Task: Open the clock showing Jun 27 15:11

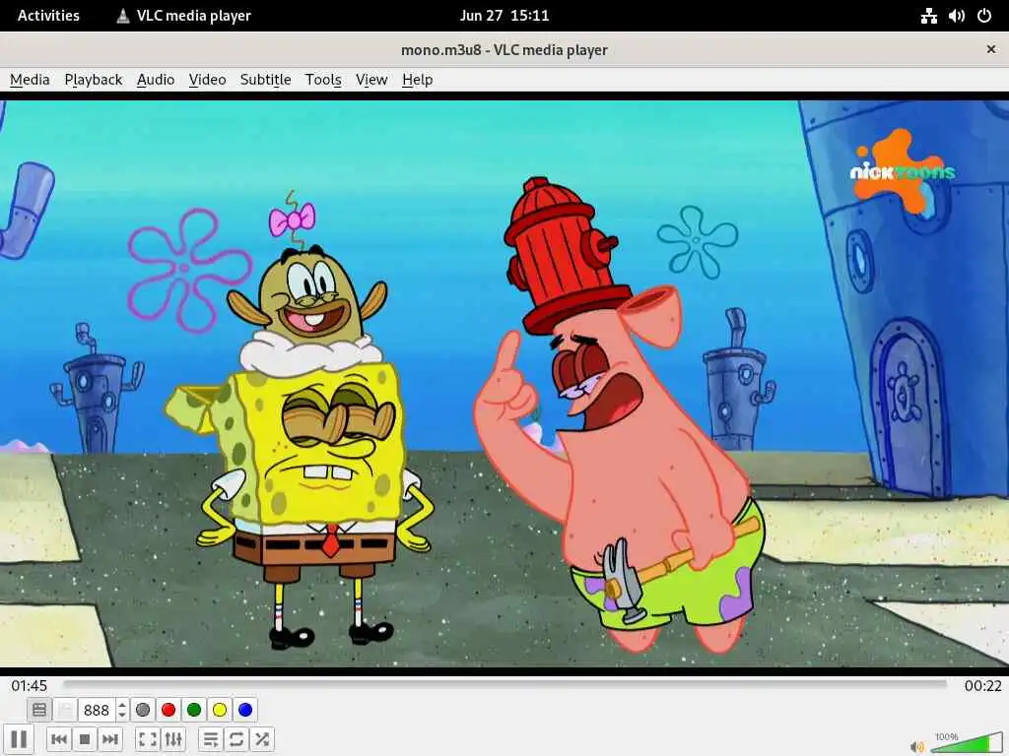Action: point(504,16)
